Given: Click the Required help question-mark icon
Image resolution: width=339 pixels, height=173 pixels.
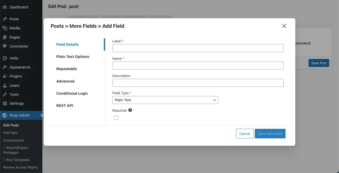Looking at the screenshot, I should pos(130,110).
